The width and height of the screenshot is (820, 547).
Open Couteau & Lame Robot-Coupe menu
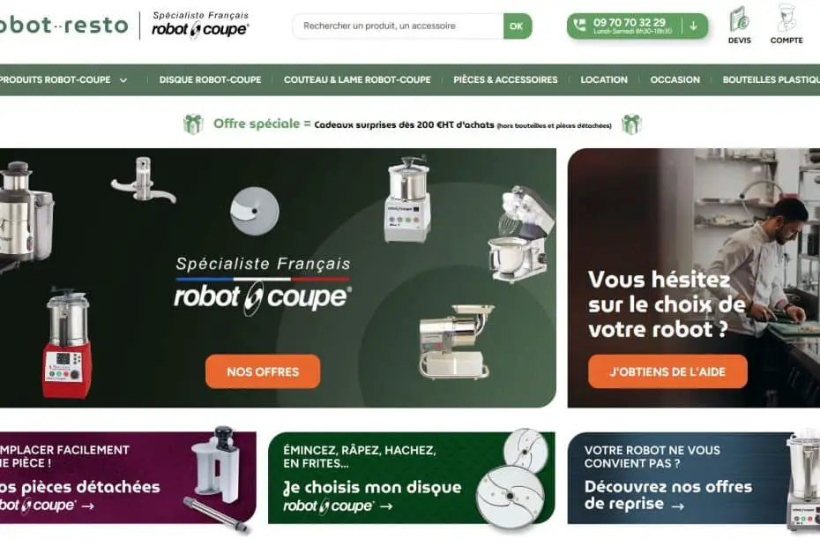pyautogui.click(x=357, y=79)
